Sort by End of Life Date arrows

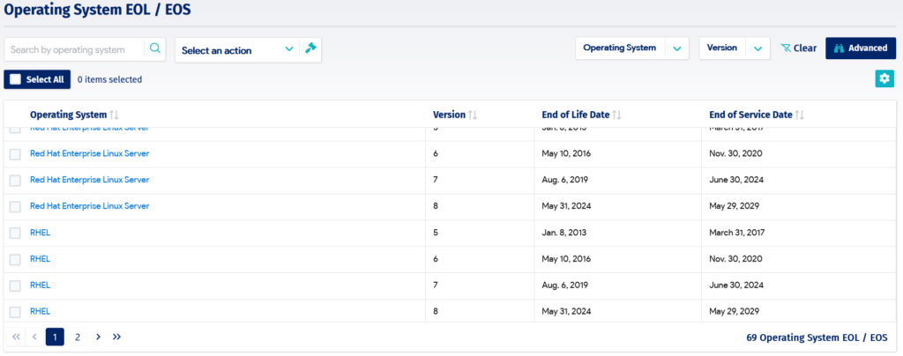tap(616, 115)
